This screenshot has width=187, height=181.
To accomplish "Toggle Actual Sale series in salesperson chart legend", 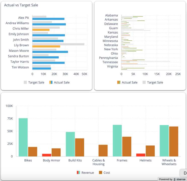I will 62,82.
